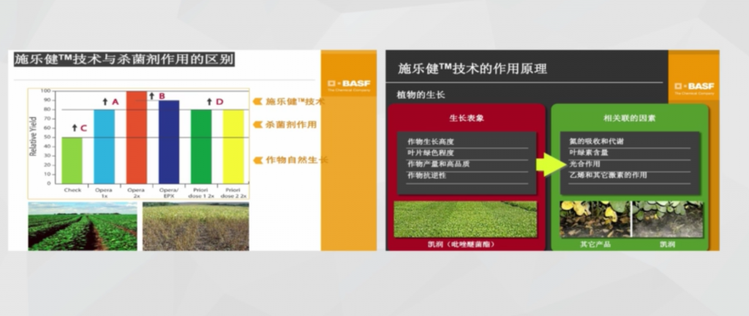Viewport: 749px width, 316px height.
Task: Click the yellow-green arrow between the two panels
Action: click(x=547, y=163)
